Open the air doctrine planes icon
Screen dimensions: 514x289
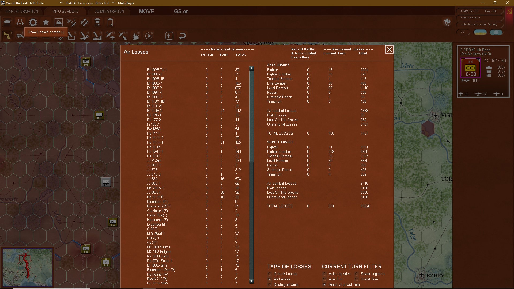(x=71, y=22)
